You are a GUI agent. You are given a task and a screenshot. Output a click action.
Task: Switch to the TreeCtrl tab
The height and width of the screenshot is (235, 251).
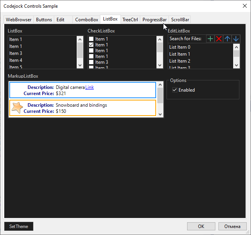pyautogui.click(x=130, y=20)
